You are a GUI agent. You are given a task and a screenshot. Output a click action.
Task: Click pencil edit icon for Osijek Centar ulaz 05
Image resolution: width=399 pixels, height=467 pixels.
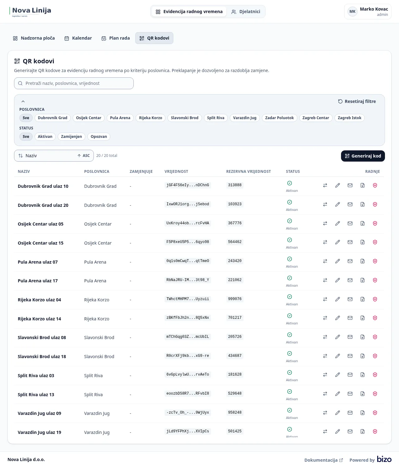pos(338,223)
